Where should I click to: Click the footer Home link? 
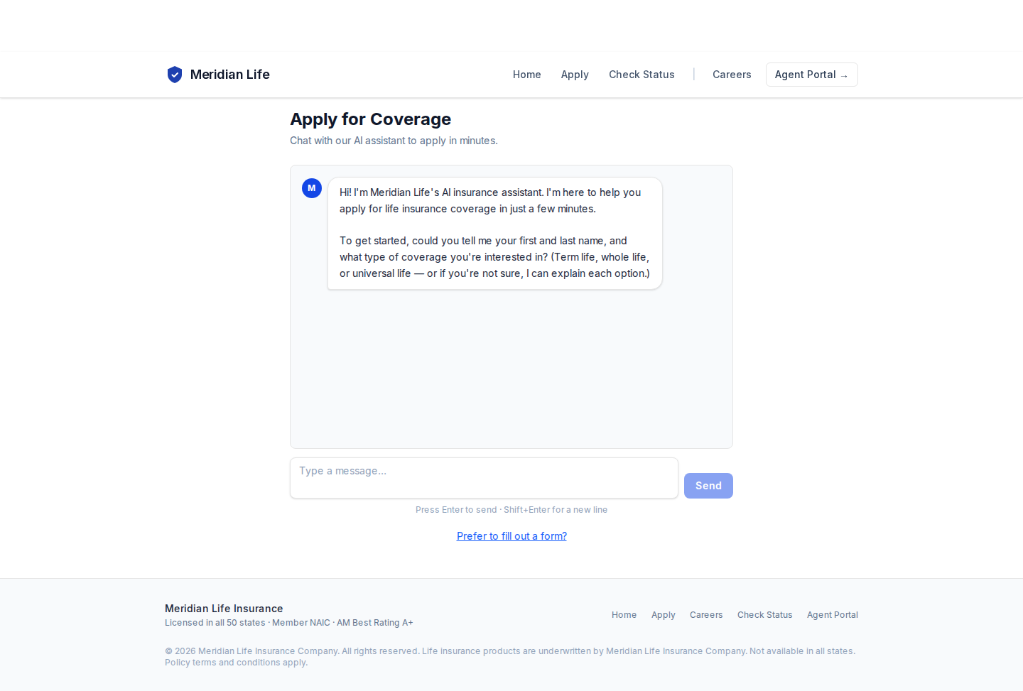624,615
